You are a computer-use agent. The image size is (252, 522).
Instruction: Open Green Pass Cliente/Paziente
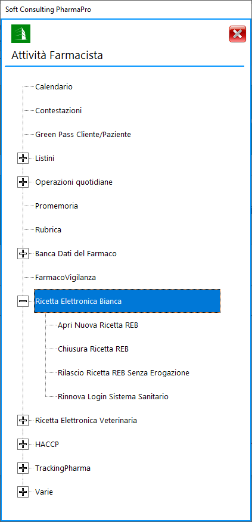tap(83, 135)
